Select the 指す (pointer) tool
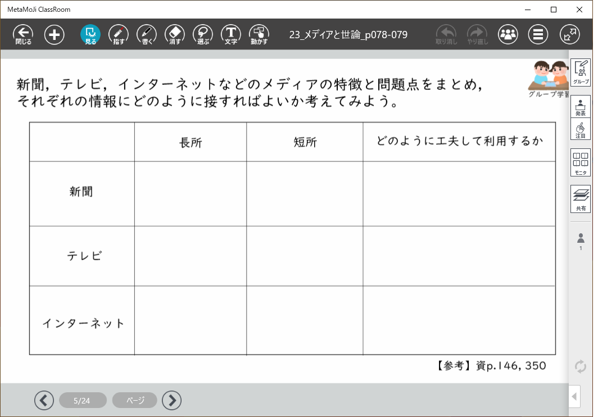Viewport: 607px width, 417px height. (119, 34)
